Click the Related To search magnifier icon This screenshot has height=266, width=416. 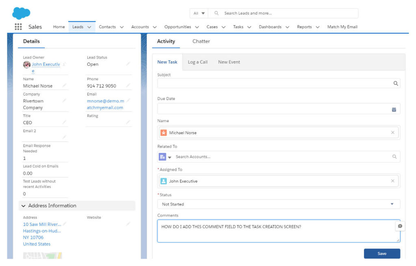(x=394, y=157)
